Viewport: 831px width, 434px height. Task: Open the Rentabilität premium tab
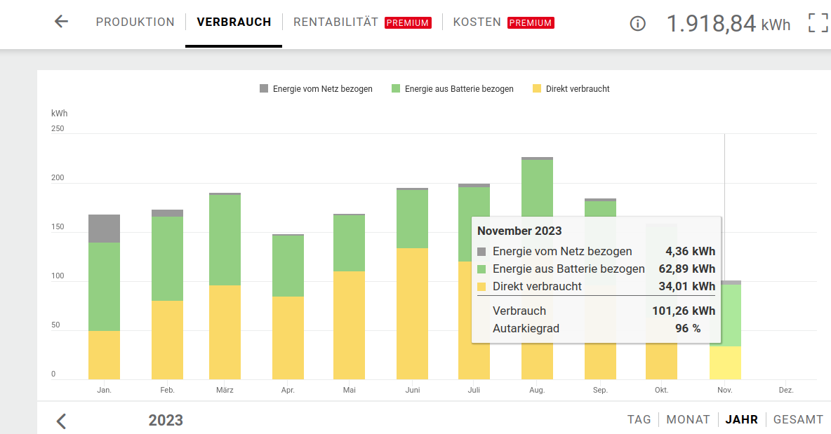pos(335,22)
